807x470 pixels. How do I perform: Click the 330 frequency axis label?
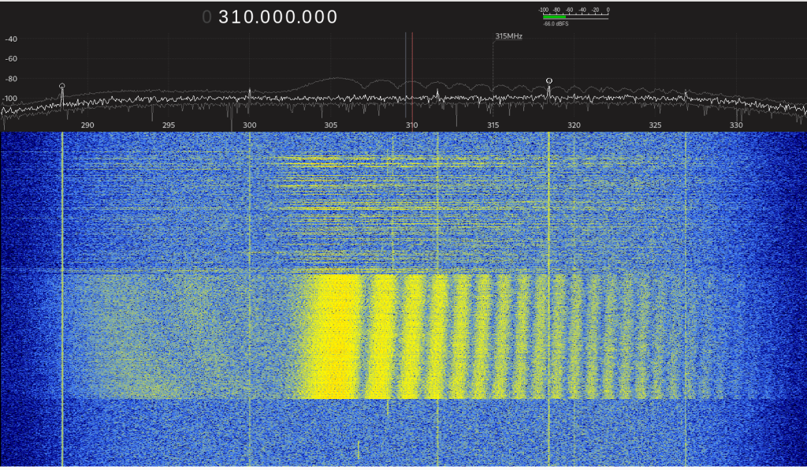(736, 125)
